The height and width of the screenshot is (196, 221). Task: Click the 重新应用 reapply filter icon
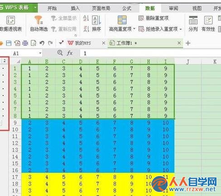tap(53, 29)
